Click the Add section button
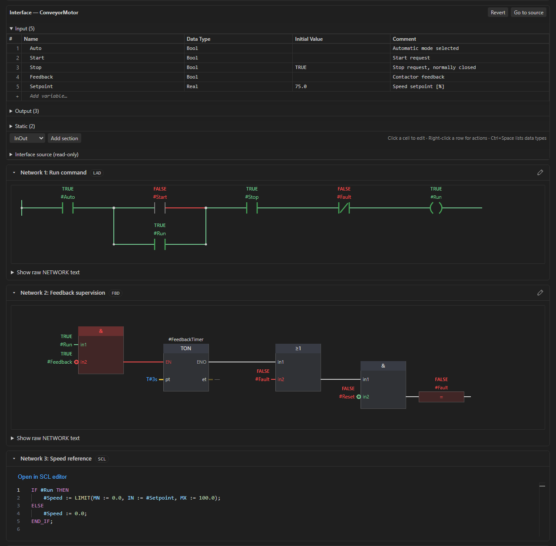The width and height of the screenshot is (556, 546). [x=64, y=138]
